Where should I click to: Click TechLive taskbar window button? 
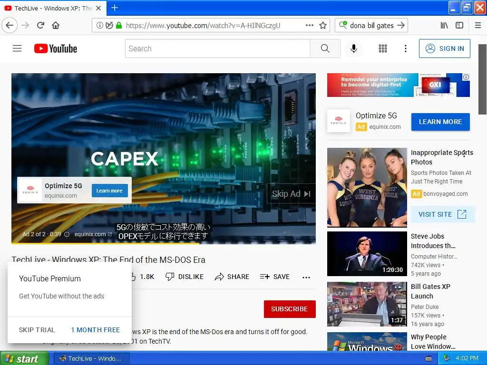click(x=91, y=358)
